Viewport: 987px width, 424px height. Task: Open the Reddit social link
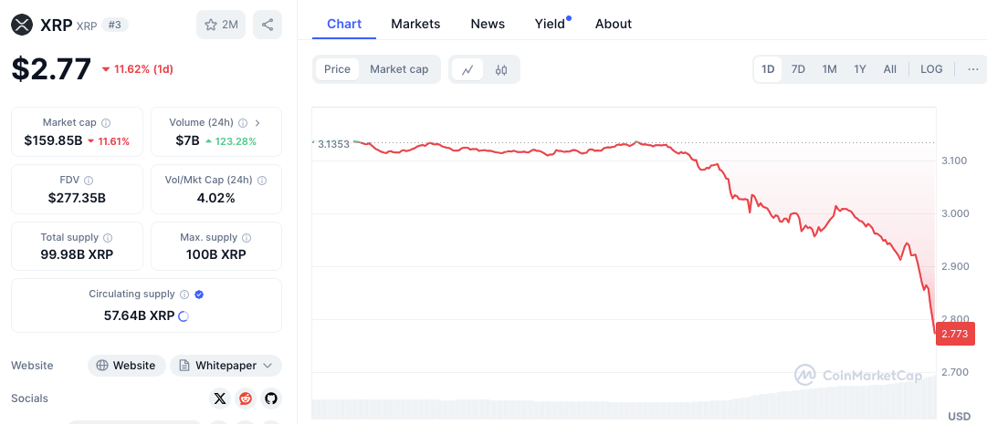click(245, 398)
